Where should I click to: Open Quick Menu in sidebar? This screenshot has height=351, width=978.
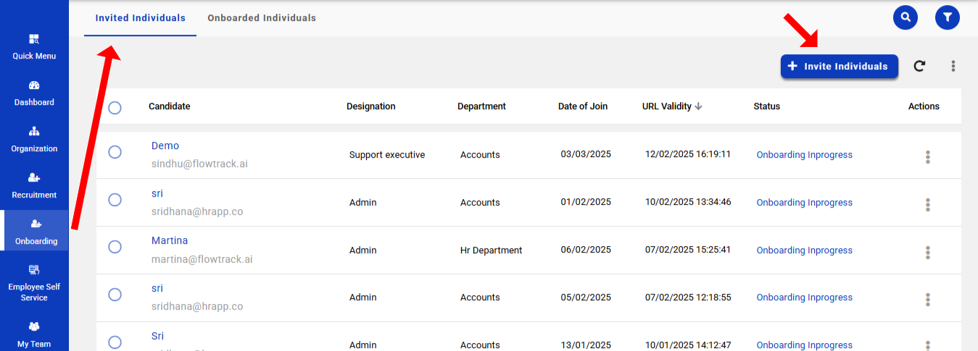[x=34, y=46]
